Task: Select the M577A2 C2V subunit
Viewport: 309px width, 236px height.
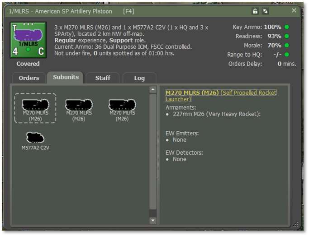Action: pyautogui.click(x=35, y=140)
